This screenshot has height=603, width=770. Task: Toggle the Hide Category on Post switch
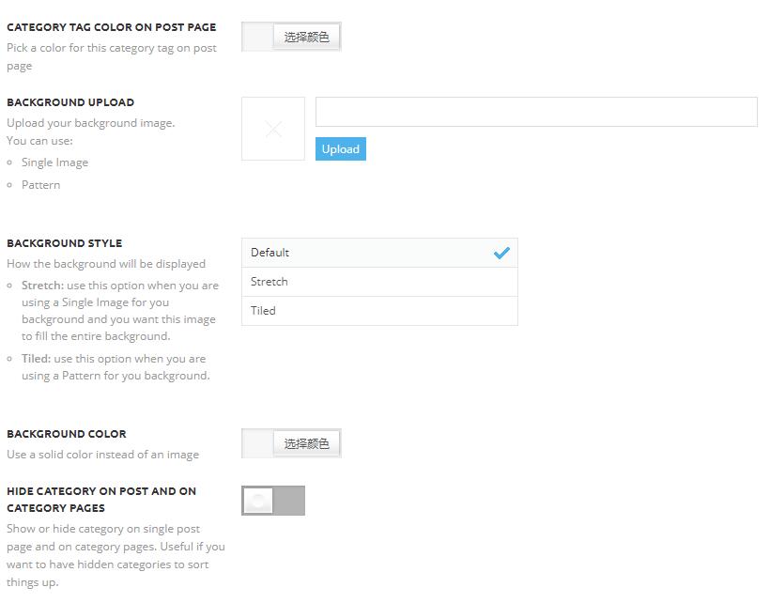click(x=273, y=501)
